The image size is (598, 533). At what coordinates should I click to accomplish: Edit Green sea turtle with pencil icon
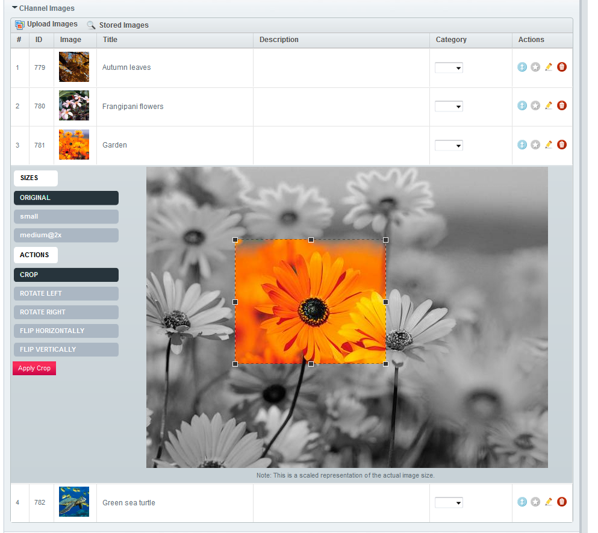tap(549, 502)
